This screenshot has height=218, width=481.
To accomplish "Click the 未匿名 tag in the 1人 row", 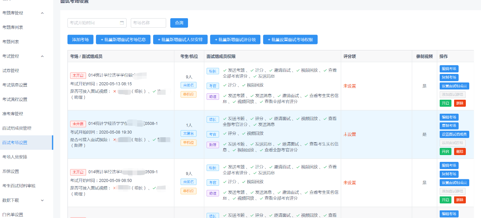I will click(x=188, y=133).
